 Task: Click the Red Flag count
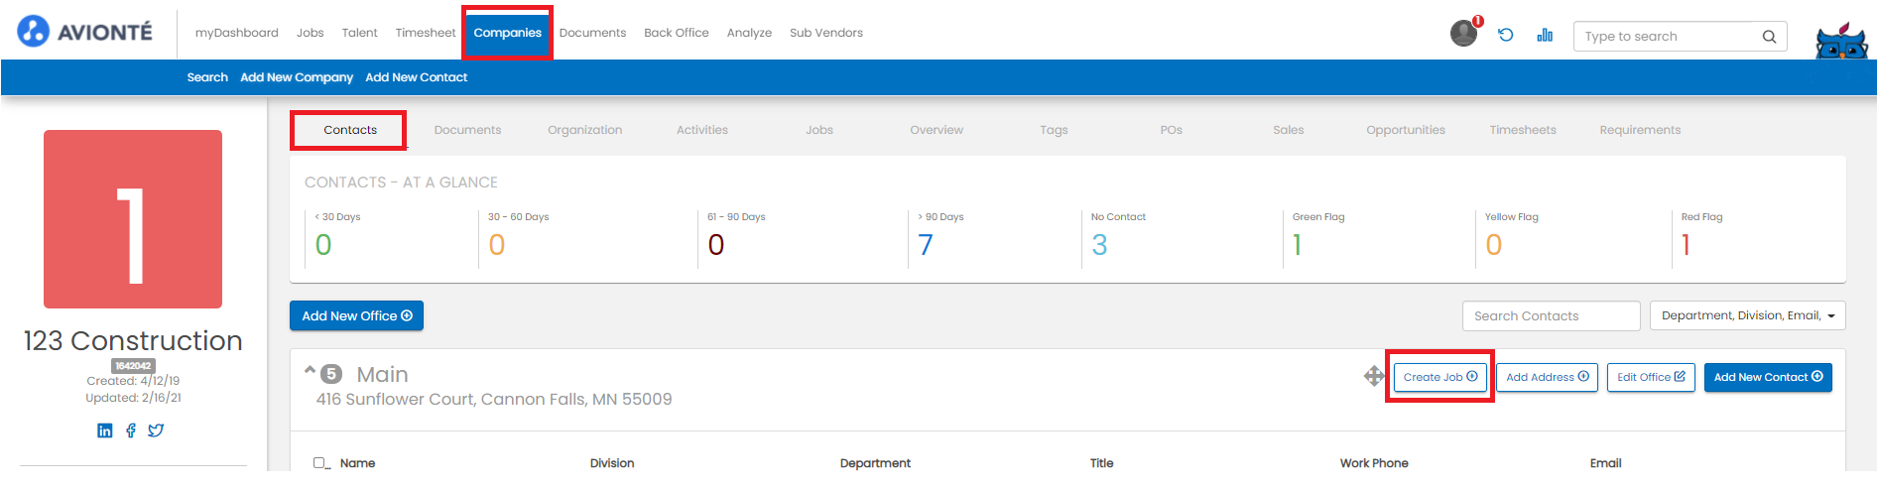(1686, 245)
